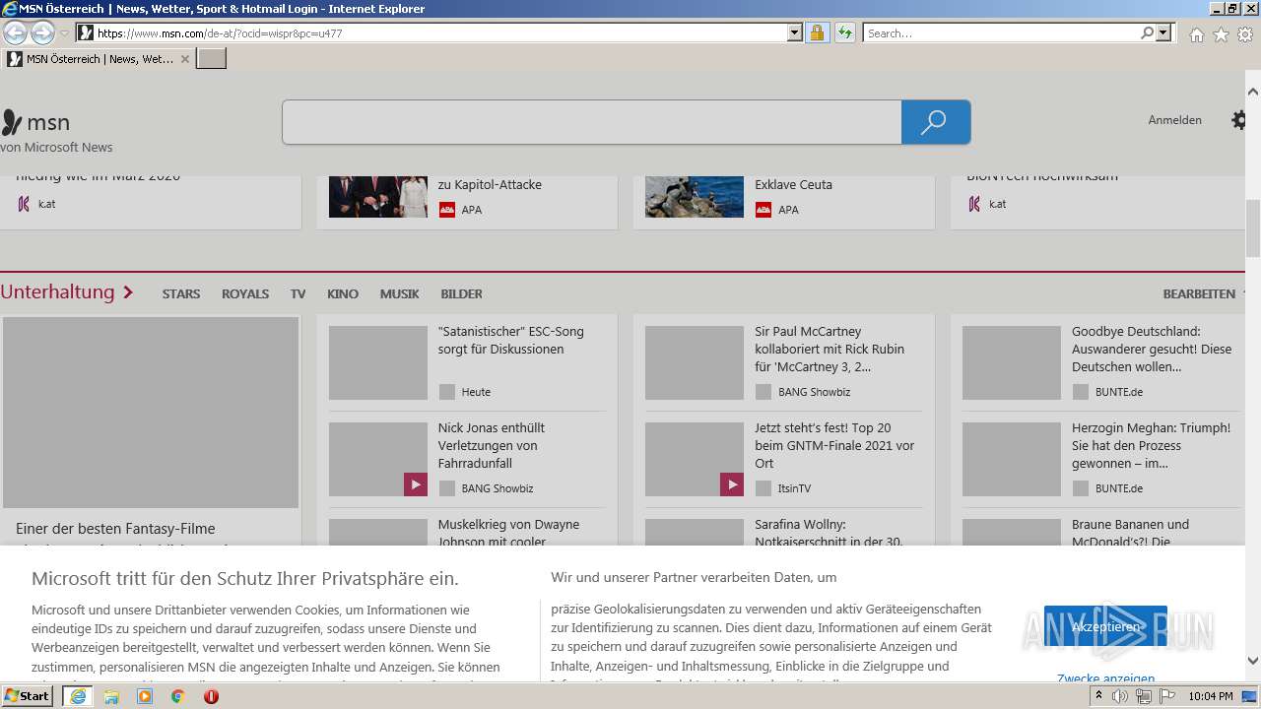The height and width of the screenshot is (709, 1261).
Task: Open the IE Tools gear icon
Action: (1245, 34)
